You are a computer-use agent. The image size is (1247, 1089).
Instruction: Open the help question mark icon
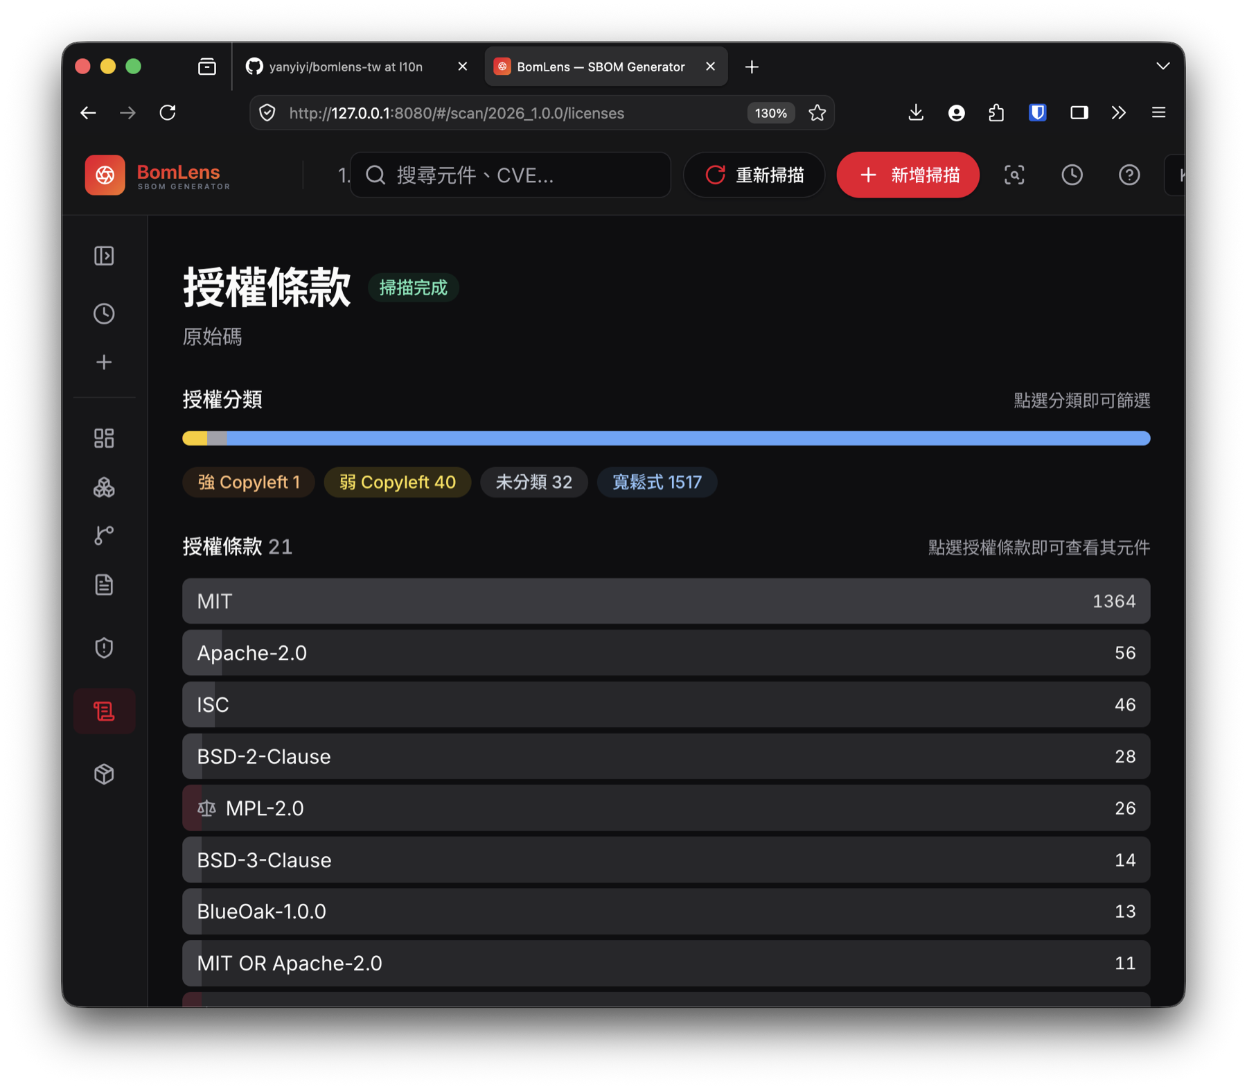click(1129, 175)
